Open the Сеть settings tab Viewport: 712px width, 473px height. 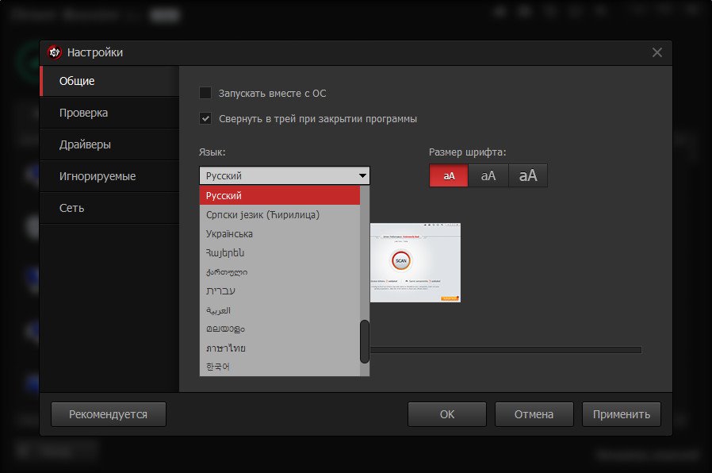[x=71, y=208]
